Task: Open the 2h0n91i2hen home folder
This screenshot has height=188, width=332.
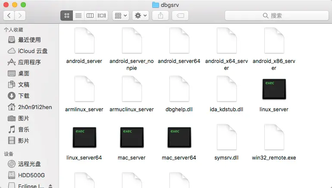Action: coord(29,107)
